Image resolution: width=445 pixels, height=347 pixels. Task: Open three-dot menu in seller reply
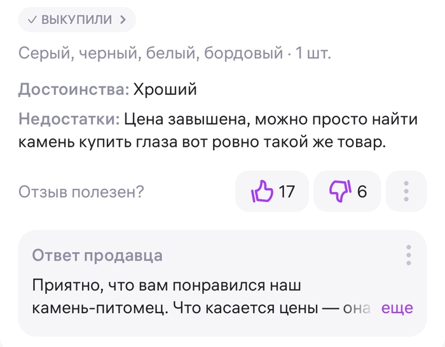coord(408,255)
